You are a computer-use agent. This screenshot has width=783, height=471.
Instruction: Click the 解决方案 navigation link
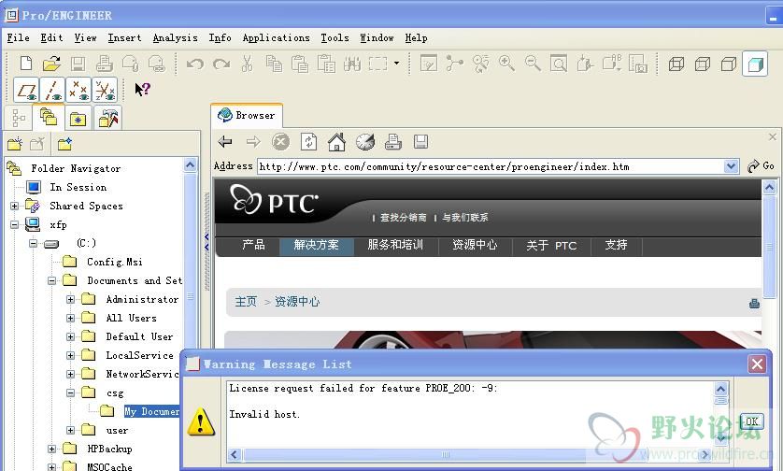(316, 245)
